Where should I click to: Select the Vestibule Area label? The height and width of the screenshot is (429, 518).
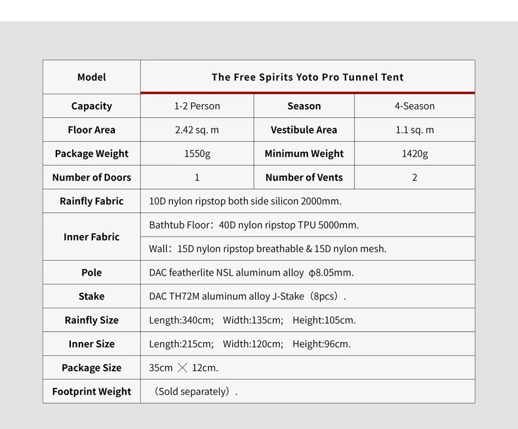[x=304, y=130]
